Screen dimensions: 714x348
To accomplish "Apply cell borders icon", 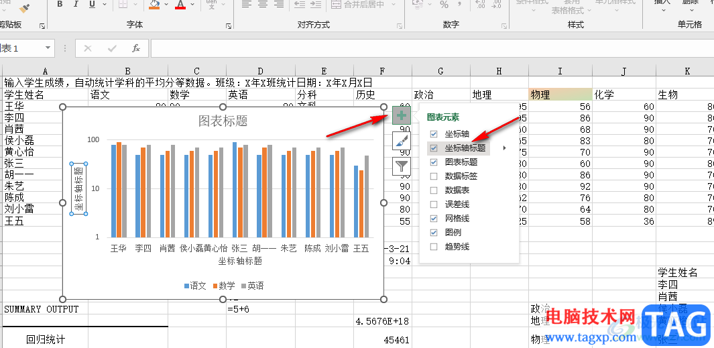I will coord(123,5).
